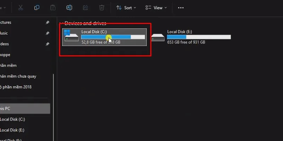Open the See more ellipsis menu
The image size is (283, 141).
click(x=181, y=7)
